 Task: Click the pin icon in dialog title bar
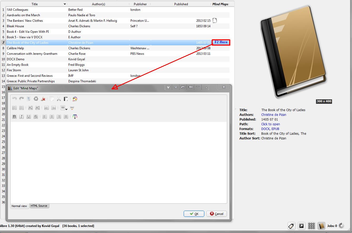[x=191, y=87]
